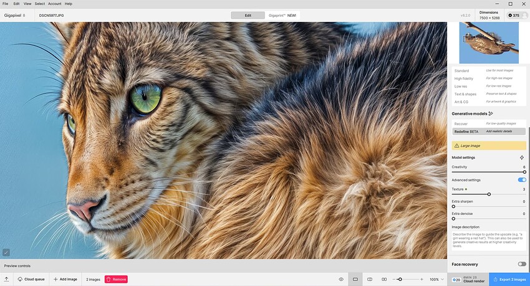This screenshot has width=530, height=286.
Task: Click the expand icon on the canvas corner
Action: click(x=6, y=252)
